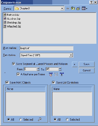
Task: Click the Cancel button
Action: tap(86, 70)
